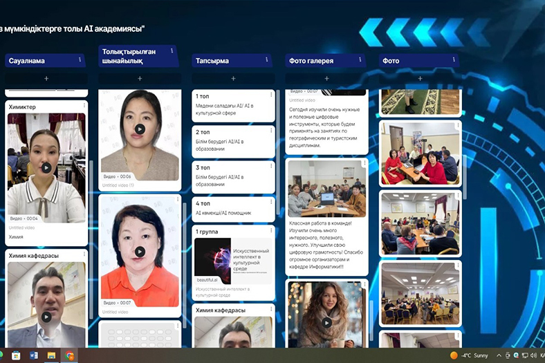Add a post to the Сауалнама column

click(x=46, y=79)
